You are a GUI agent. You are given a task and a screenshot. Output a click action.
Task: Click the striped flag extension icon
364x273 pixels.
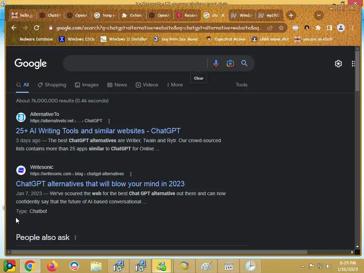click(295, 28)
